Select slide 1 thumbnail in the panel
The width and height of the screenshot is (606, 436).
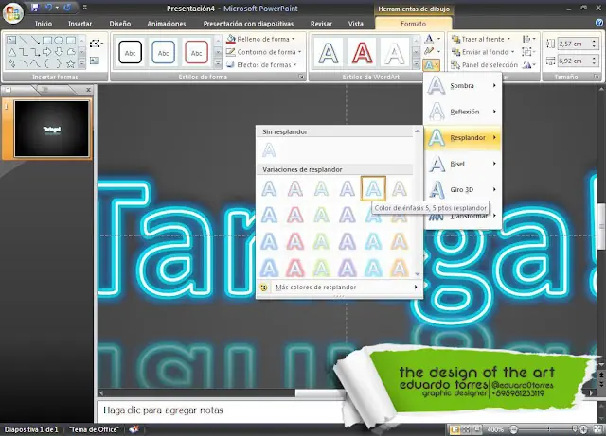(x=53, y=129)
